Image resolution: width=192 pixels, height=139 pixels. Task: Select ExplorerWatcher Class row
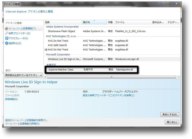coord(92,70)
